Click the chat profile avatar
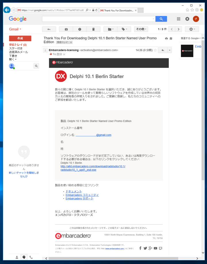207x264 pixels. click(11, 66)
